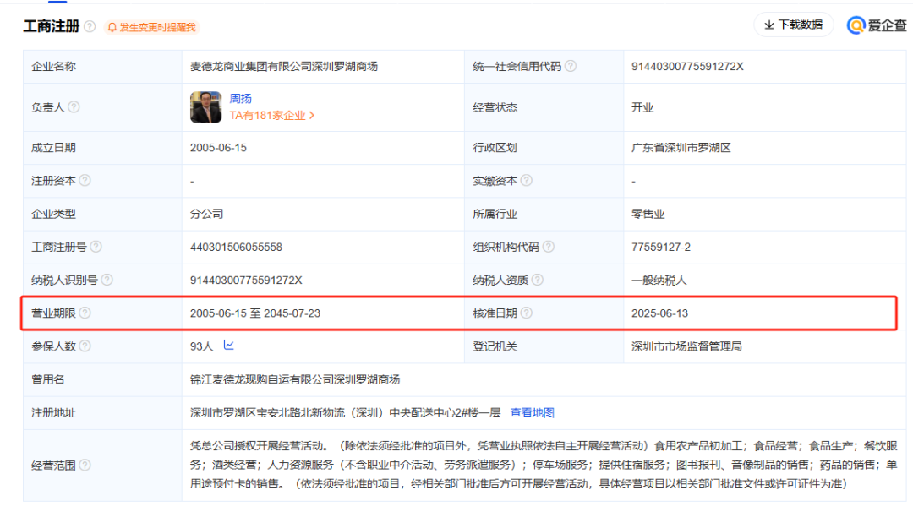Click the portrait photo of 周扬
Viewport: 913px width, 523px height.
click(x=205, y=107)
